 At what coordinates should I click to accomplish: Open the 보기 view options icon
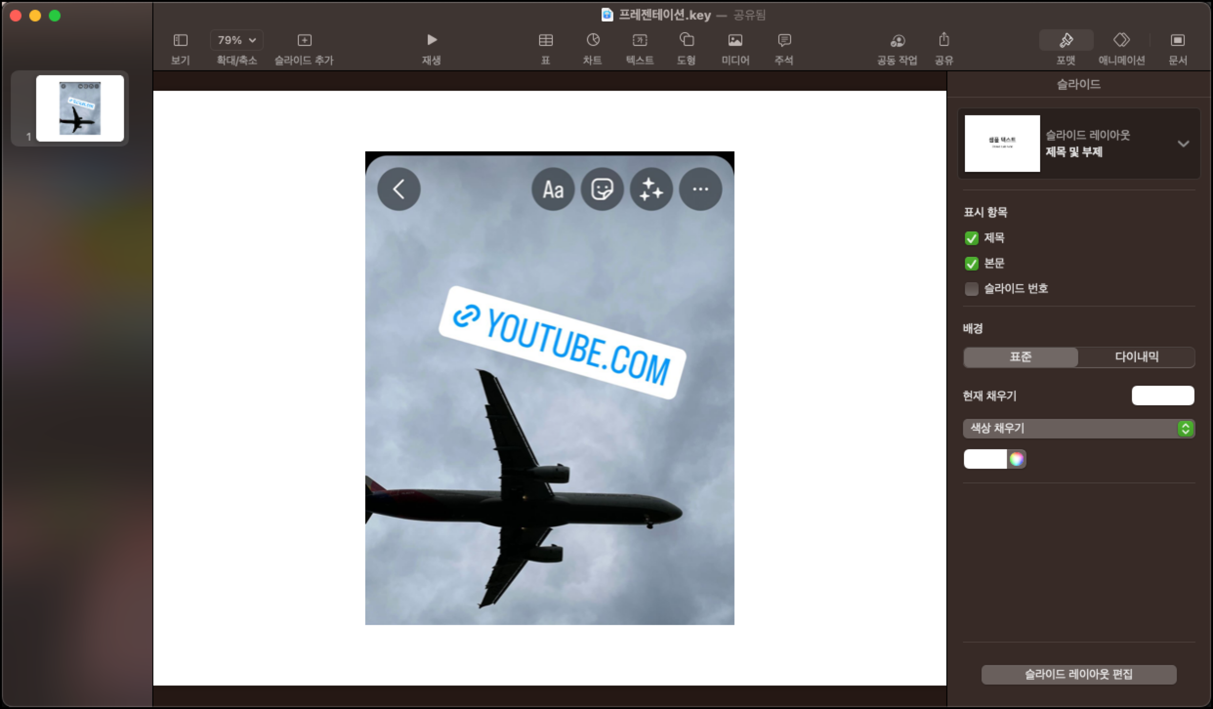(180, 40)
